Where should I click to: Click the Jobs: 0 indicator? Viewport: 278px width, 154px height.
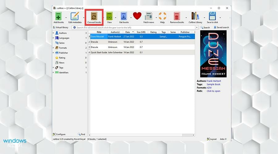tap(223, 139)
